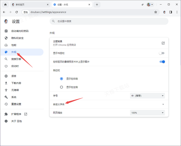
Task: Disable tab hover preview image toggle
Action: (162, 62)
